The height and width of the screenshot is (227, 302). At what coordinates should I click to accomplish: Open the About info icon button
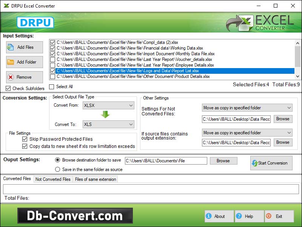(219, 216)
